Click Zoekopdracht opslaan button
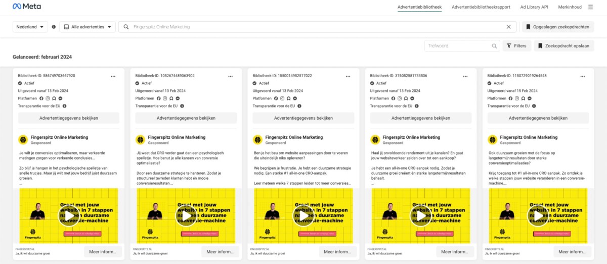This screenshot has height=264, width=607. (x=563, y=46)
